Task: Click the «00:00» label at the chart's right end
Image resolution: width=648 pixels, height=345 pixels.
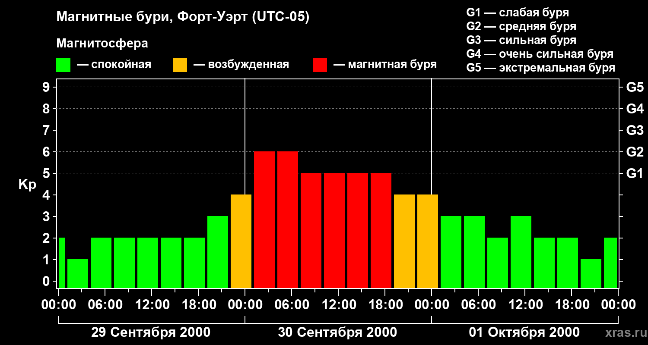Action: pyautogui.click(x=618, y=305)
